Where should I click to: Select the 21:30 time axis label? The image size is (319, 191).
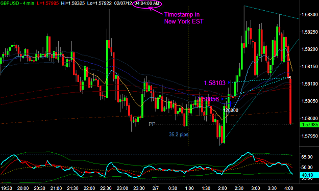click(72, 188)
